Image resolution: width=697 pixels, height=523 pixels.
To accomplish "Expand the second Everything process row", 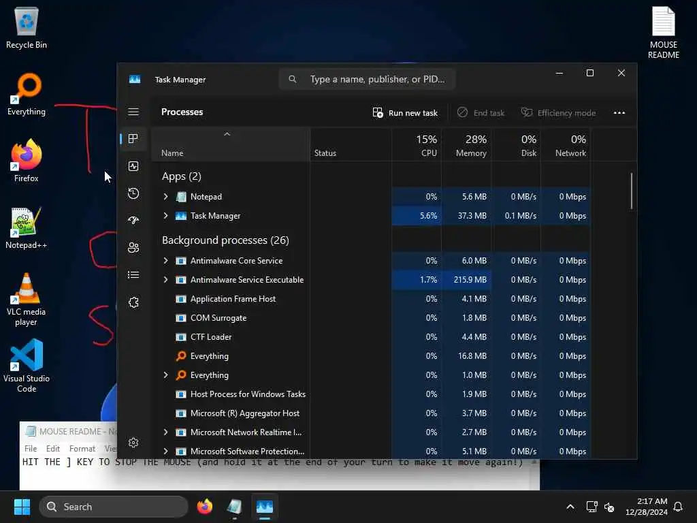I will click(x=166, y=375).
